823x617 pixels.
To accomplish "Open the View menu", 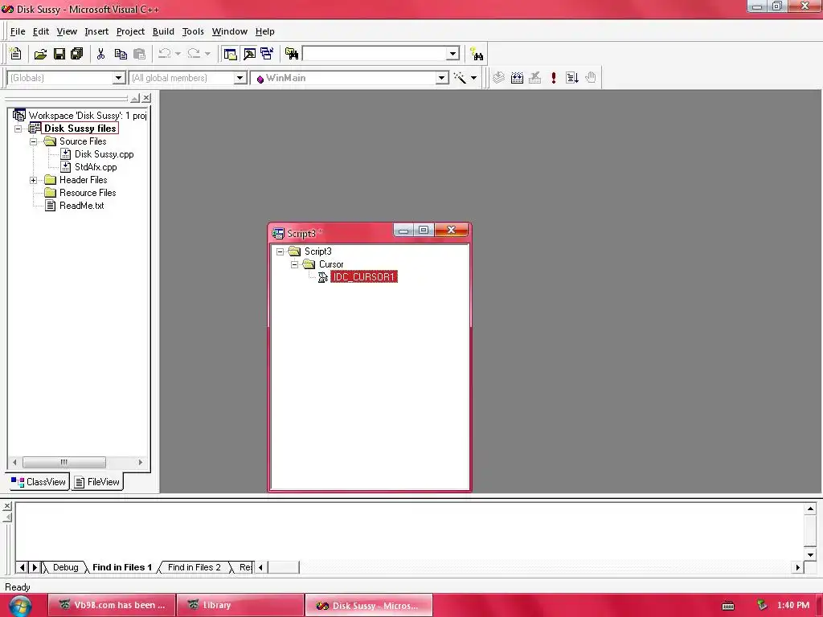I will point(67,31).
